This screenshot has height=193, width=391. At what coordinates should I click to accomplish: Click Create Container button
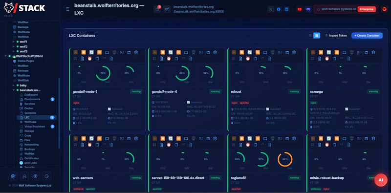[367, 35]
